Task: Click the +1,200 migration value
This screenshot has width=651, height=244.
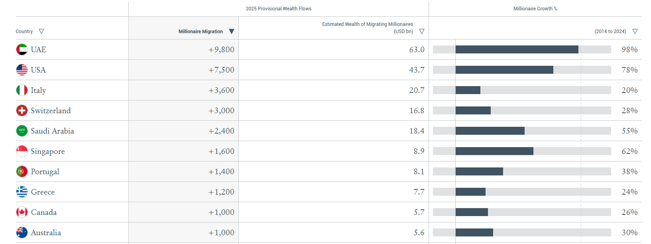Action: pyautogui.click(x=221, y=192)
